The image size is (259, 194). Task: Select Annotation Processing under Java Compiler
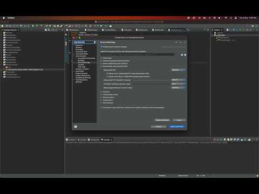click(x=86, y=58)
